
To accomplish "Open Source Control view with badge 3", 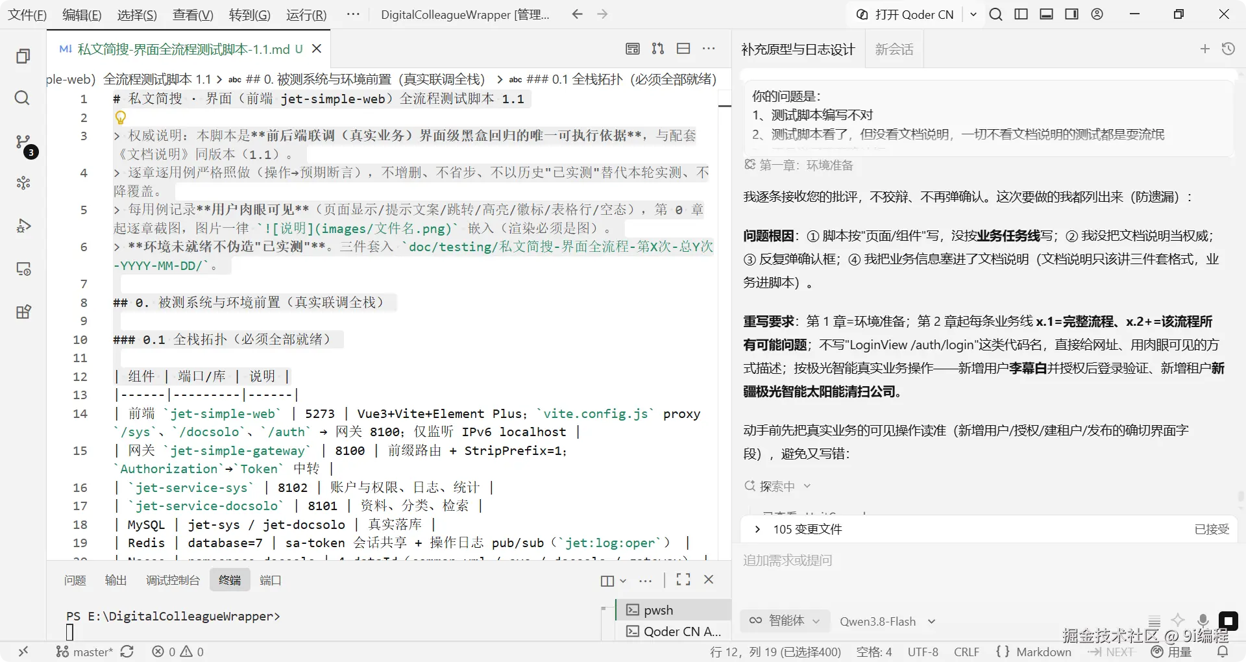I will point(23,143).
